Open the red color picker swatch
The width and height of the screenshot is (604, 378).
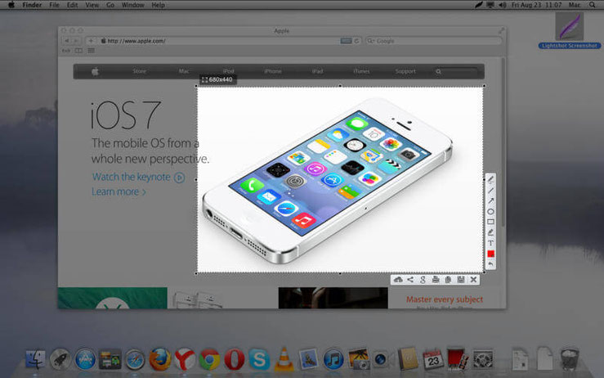(490, 254)
